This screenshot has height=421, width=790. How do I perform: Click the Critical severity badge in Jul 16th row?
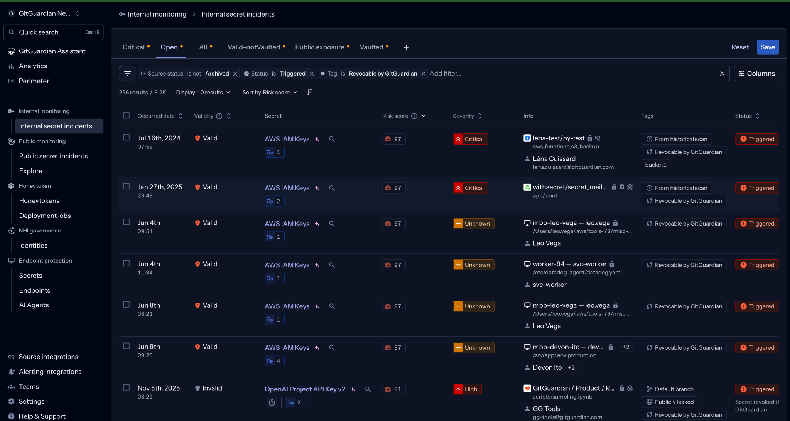coord(470,139)
